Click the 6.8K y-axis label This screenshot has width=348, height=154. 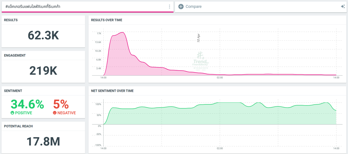coord(99,60)
